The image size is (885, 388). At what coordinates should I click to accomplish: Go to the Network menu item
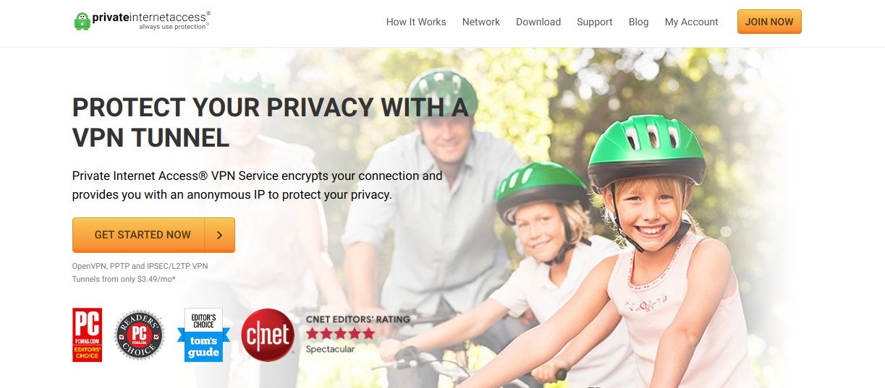tap(481, 22)
